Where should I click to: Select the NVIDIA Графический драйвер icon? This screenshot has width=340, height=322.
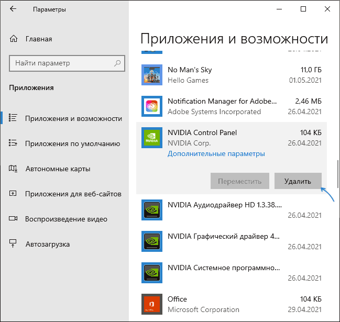point(152,241)
